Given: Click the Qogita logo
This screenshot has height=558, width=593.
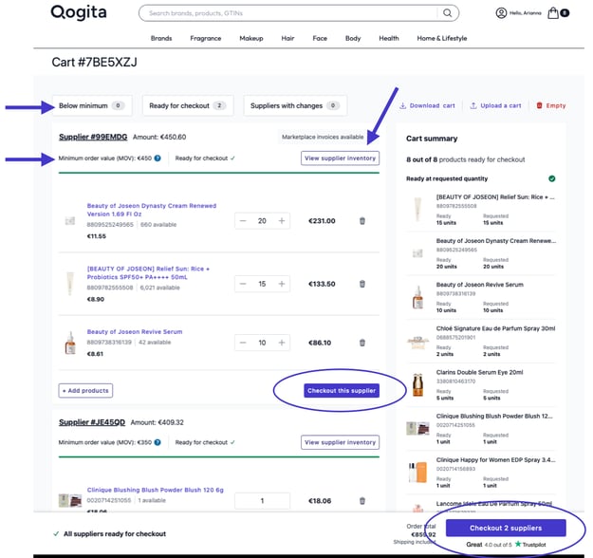Looking at the screenshot, I should coord(79,12).
